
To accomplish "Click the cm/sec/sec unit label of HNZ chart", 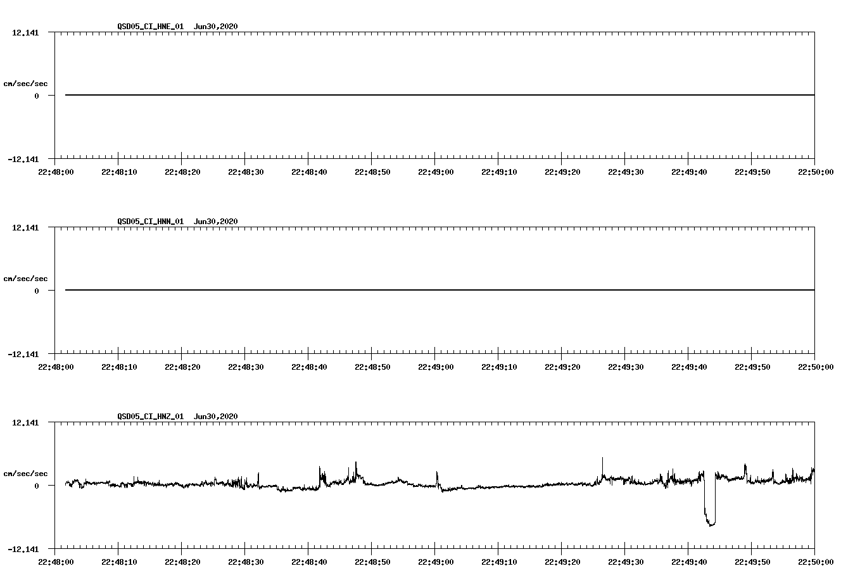I will (x=25, y=474).
